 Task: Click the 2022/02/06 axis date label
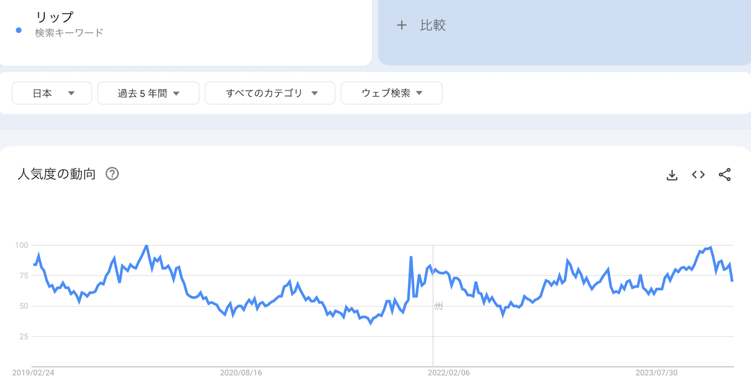449,373
